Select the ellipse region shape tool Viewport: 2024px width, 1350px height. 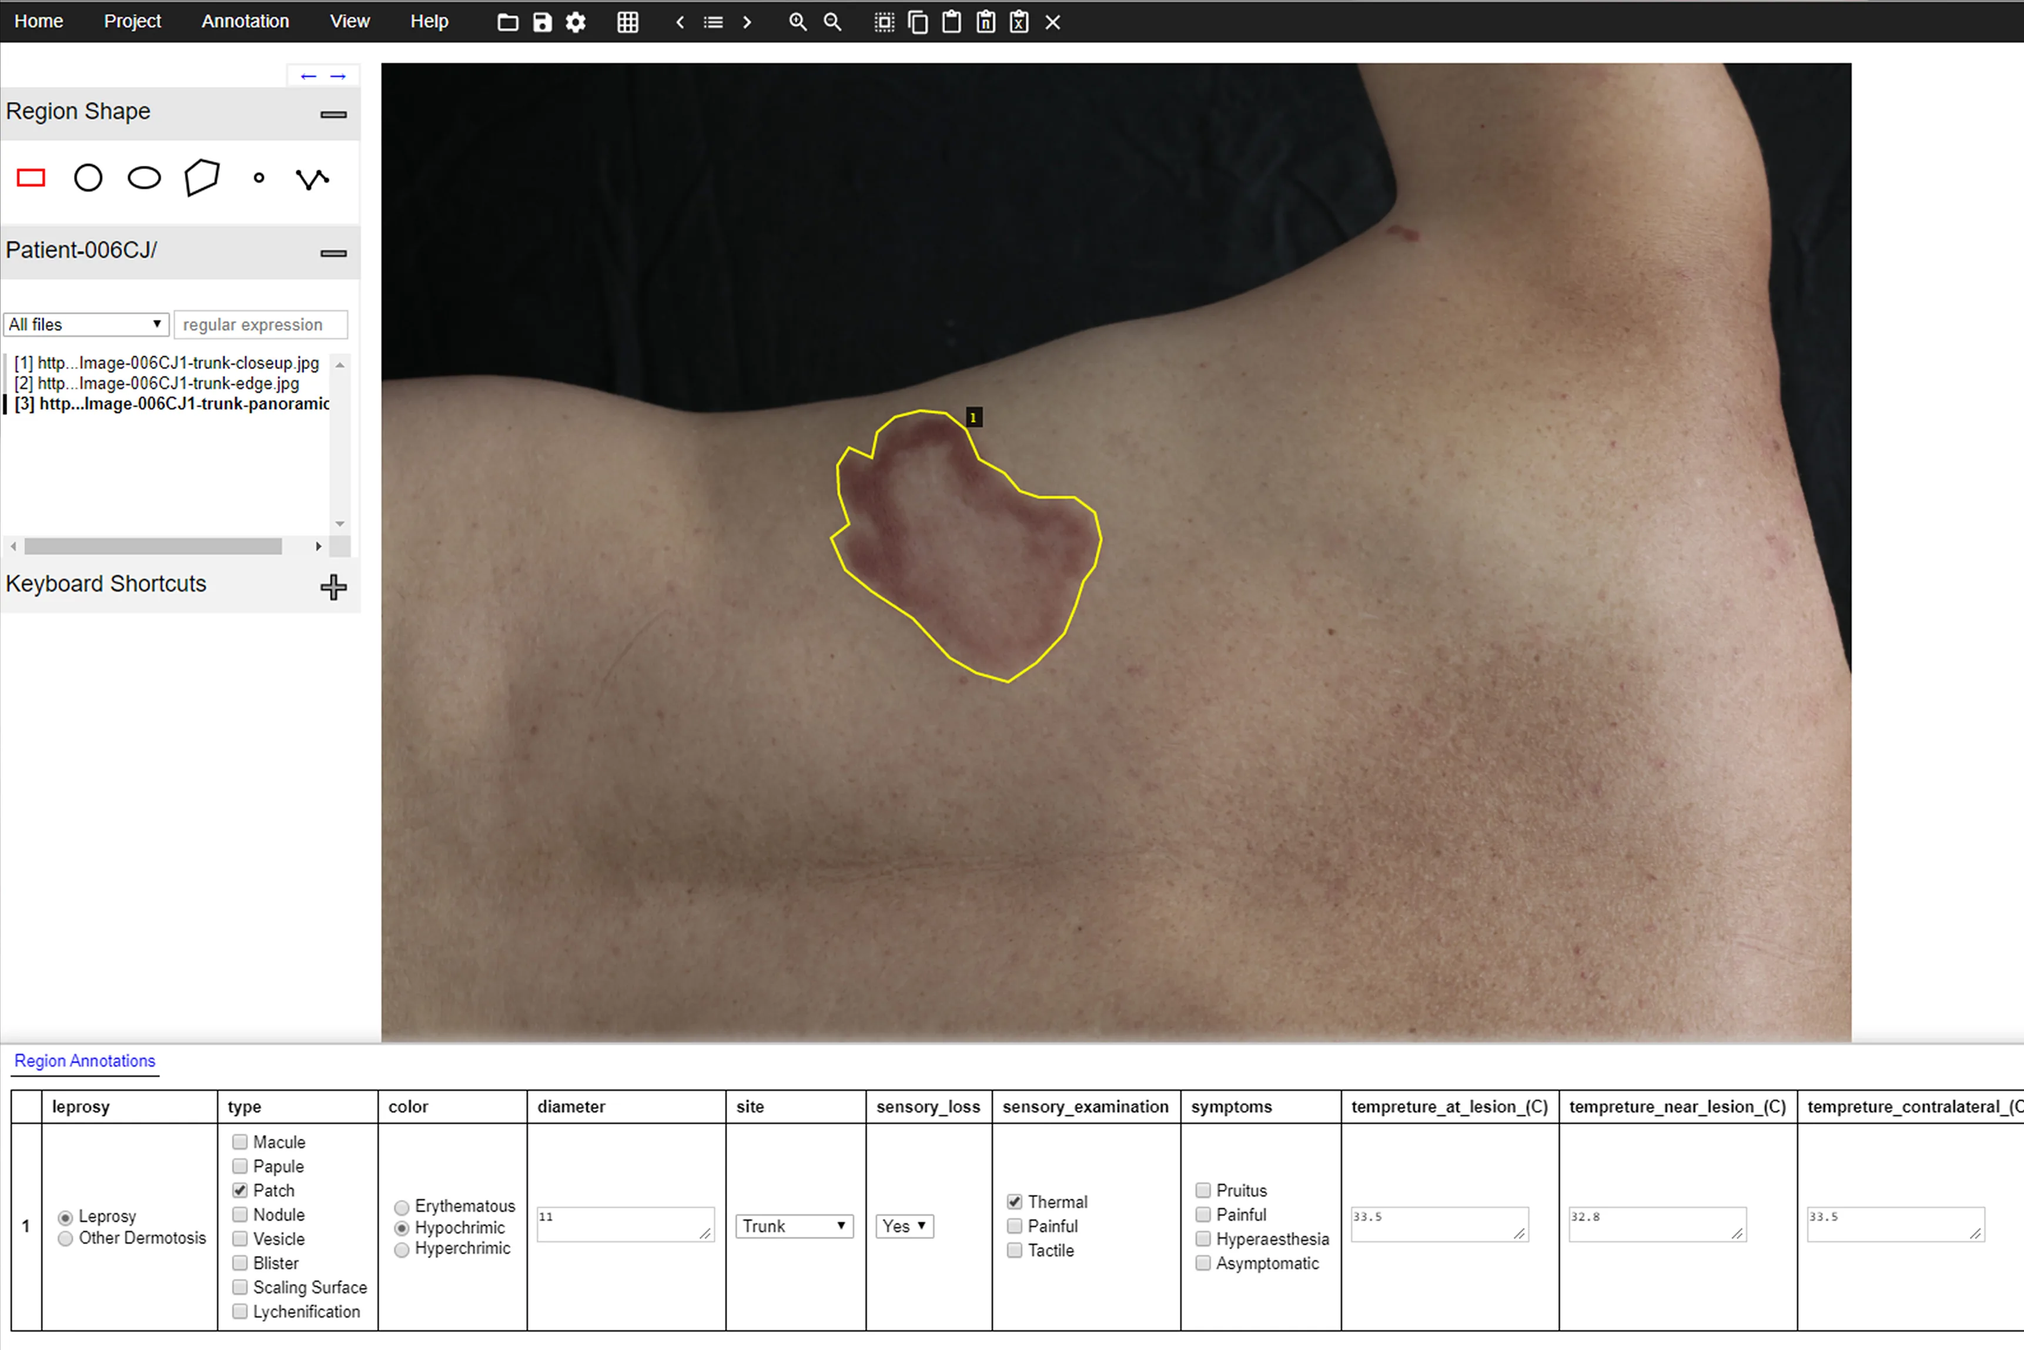pyautogui.click(x=144, y=178)
